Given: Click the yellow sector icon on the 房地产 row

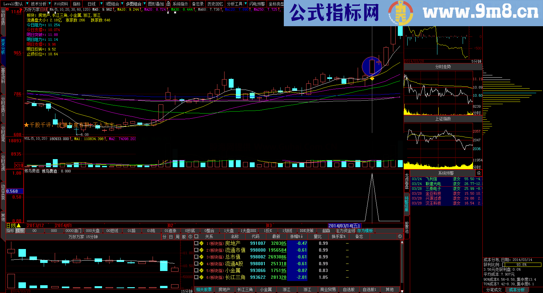Looking at the screenshot, I should click(x=201, y=243).
